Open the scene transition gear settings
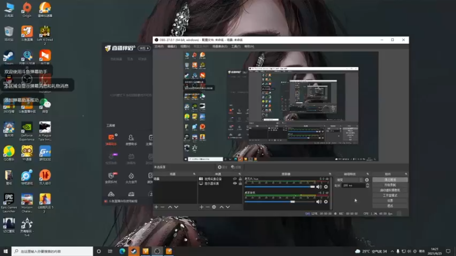This screenshot has width=456, height=256. (x=367, y=180)
